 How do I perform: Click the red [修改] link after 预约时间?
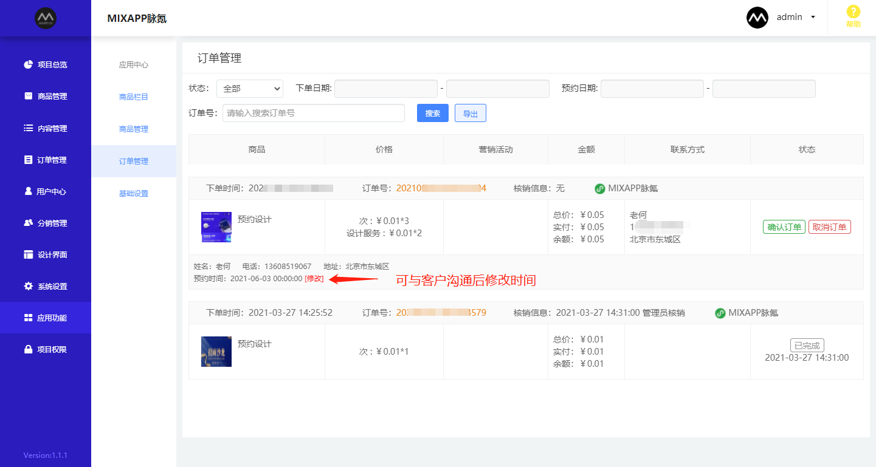pos(314,278)
